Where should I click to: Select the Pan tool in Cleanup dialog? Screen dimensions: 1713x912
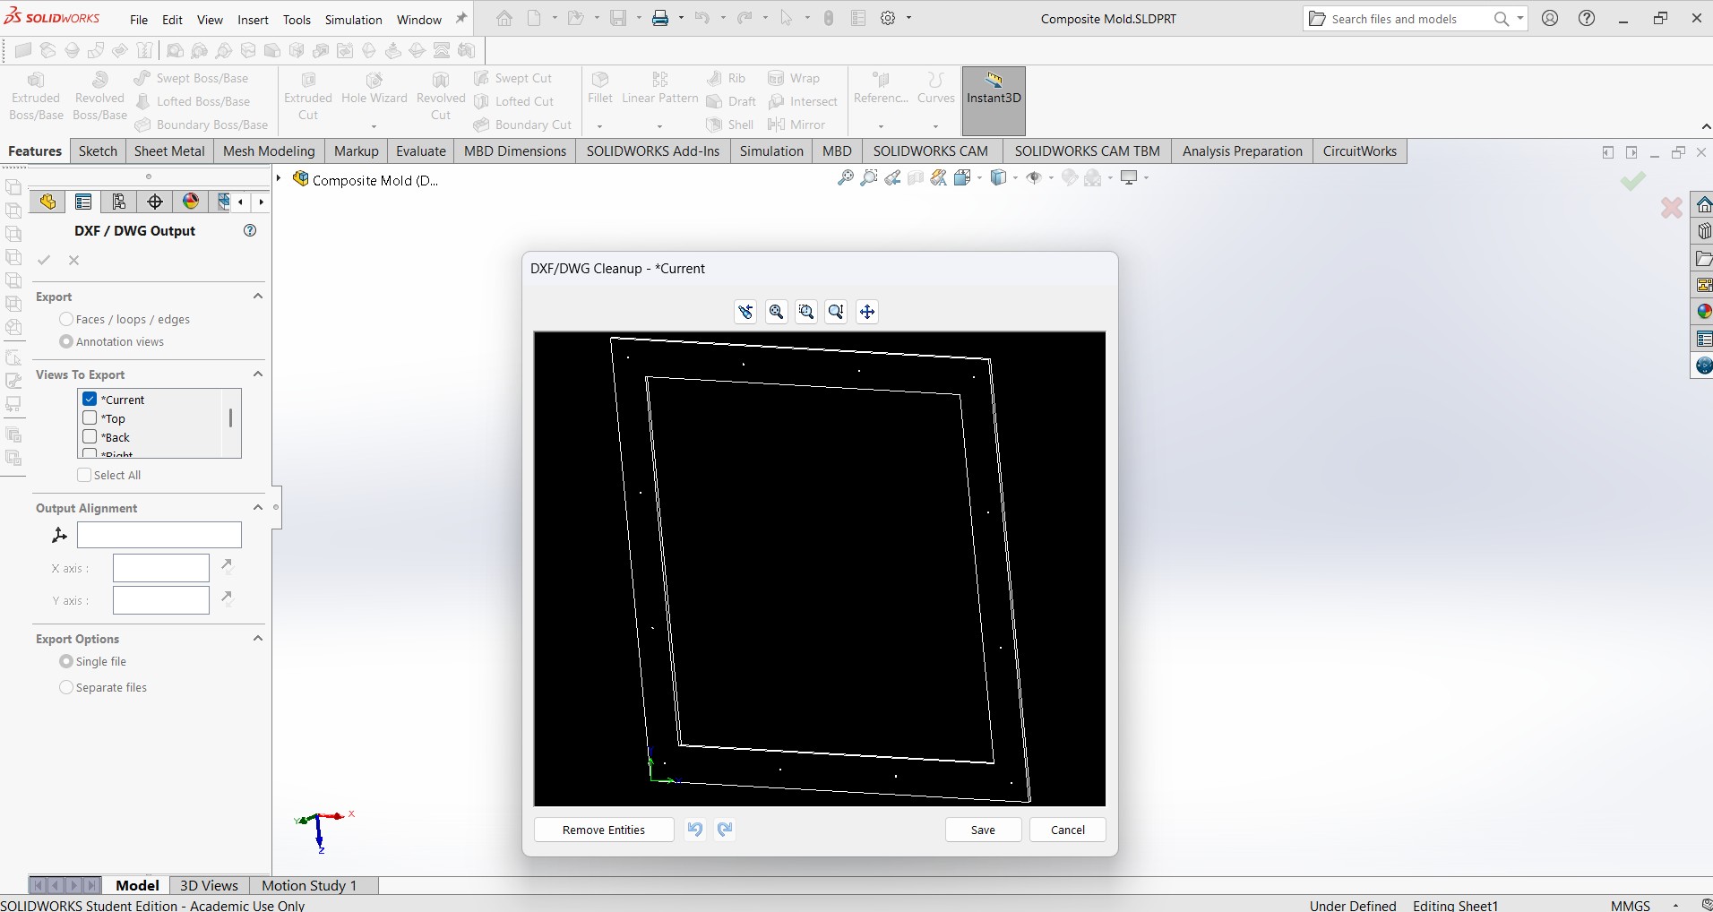click(867, 312)
